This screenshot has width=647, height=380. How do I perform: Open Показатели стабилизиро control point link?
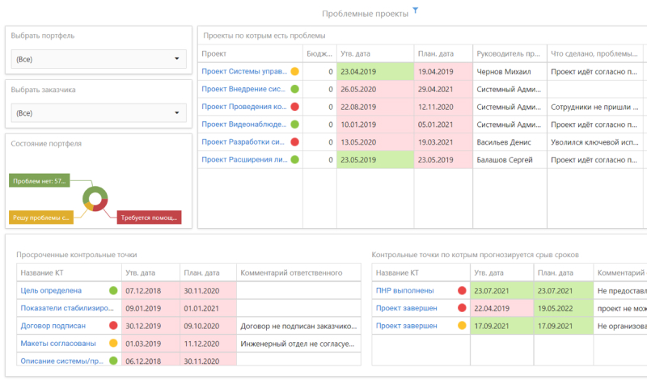pos(61,308)
